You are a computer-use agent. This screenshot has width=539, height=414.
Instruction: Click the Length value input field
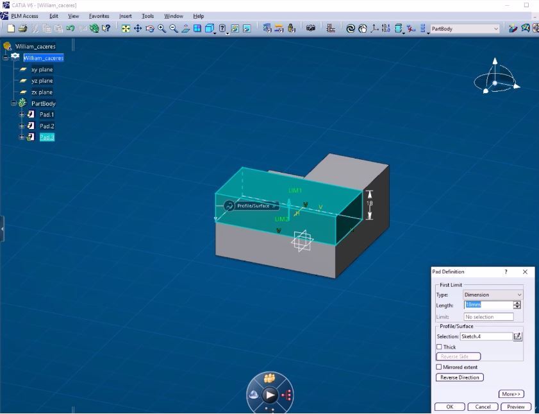[488, 305]
